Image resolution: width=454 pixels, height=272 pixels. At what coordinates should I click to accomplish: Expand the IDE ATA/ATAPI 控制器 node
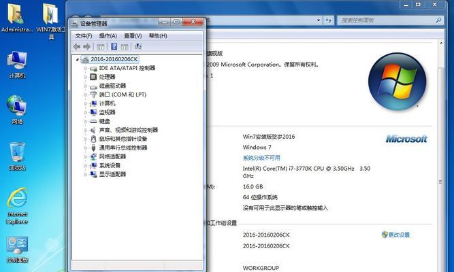click(x=86, y=68)
